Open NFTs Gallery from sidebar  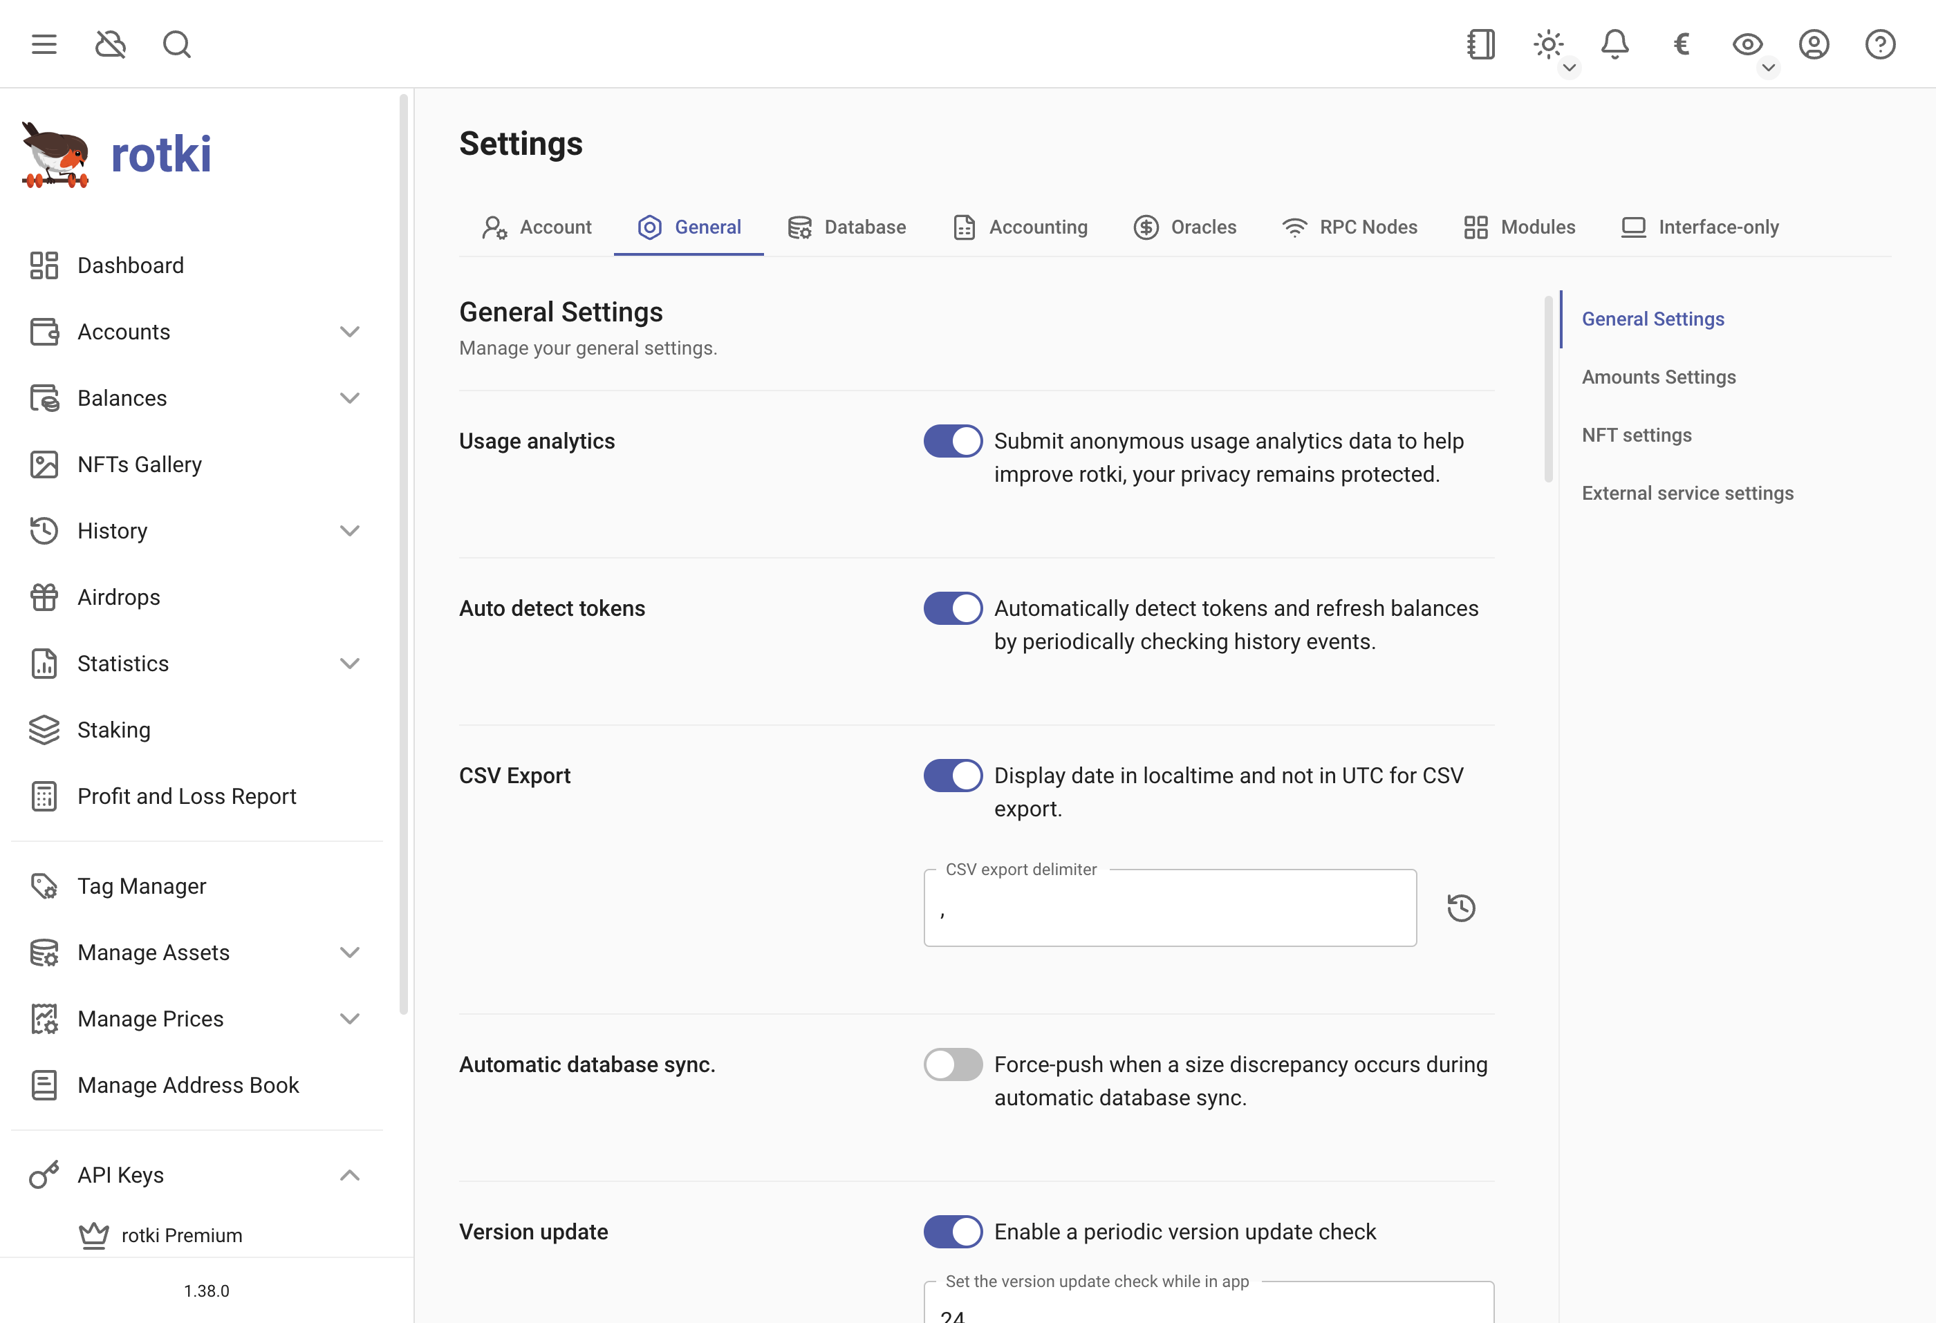pos(198,465)
